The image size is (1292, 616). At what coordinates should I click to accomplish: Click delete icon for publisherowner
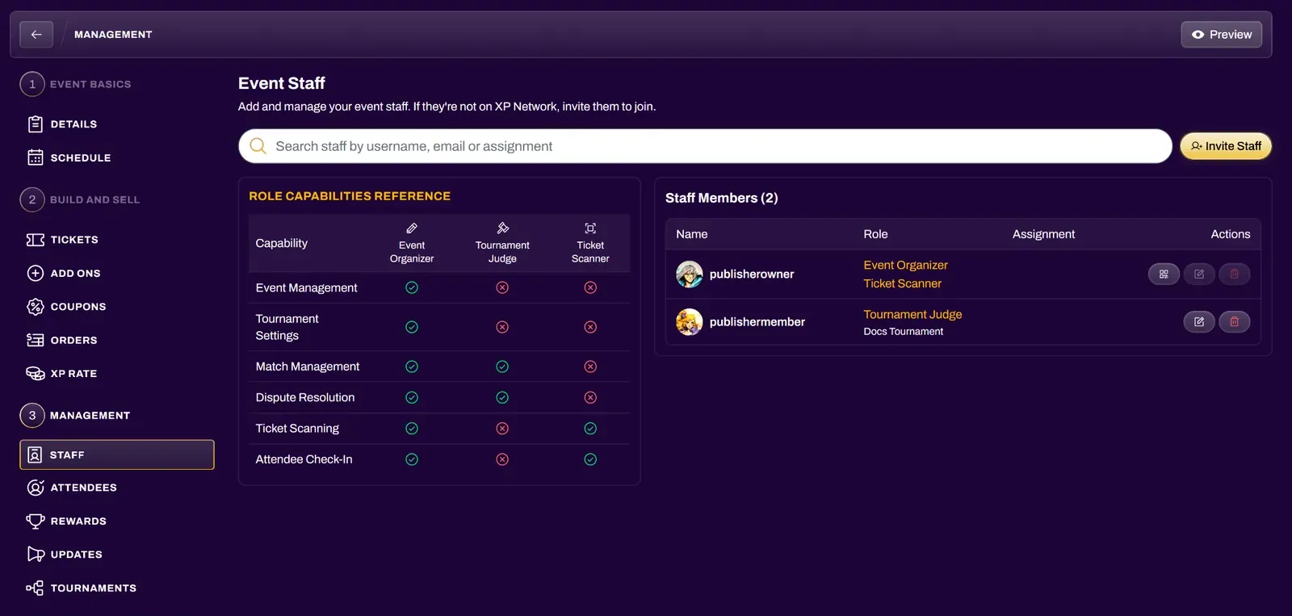(1234, 274)
